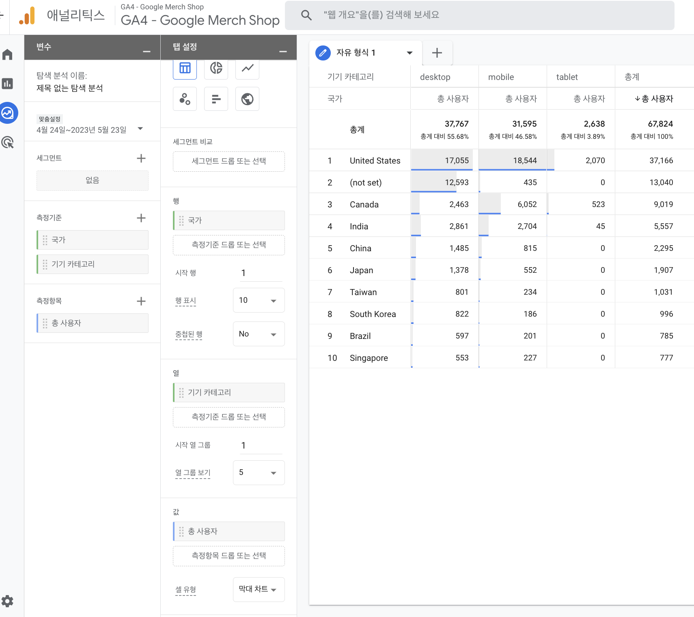Click the search input field

(479, 15)
